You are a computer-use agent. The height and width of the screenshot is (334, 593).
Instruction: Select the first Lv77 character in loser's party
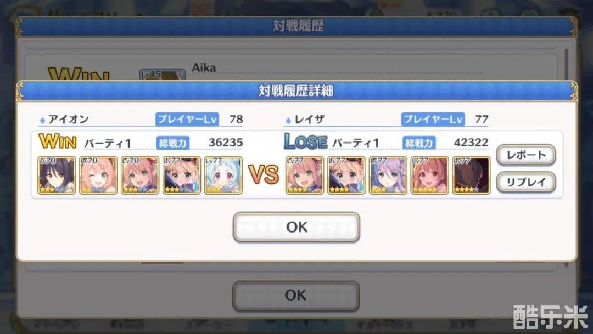(x=304, y=176)
